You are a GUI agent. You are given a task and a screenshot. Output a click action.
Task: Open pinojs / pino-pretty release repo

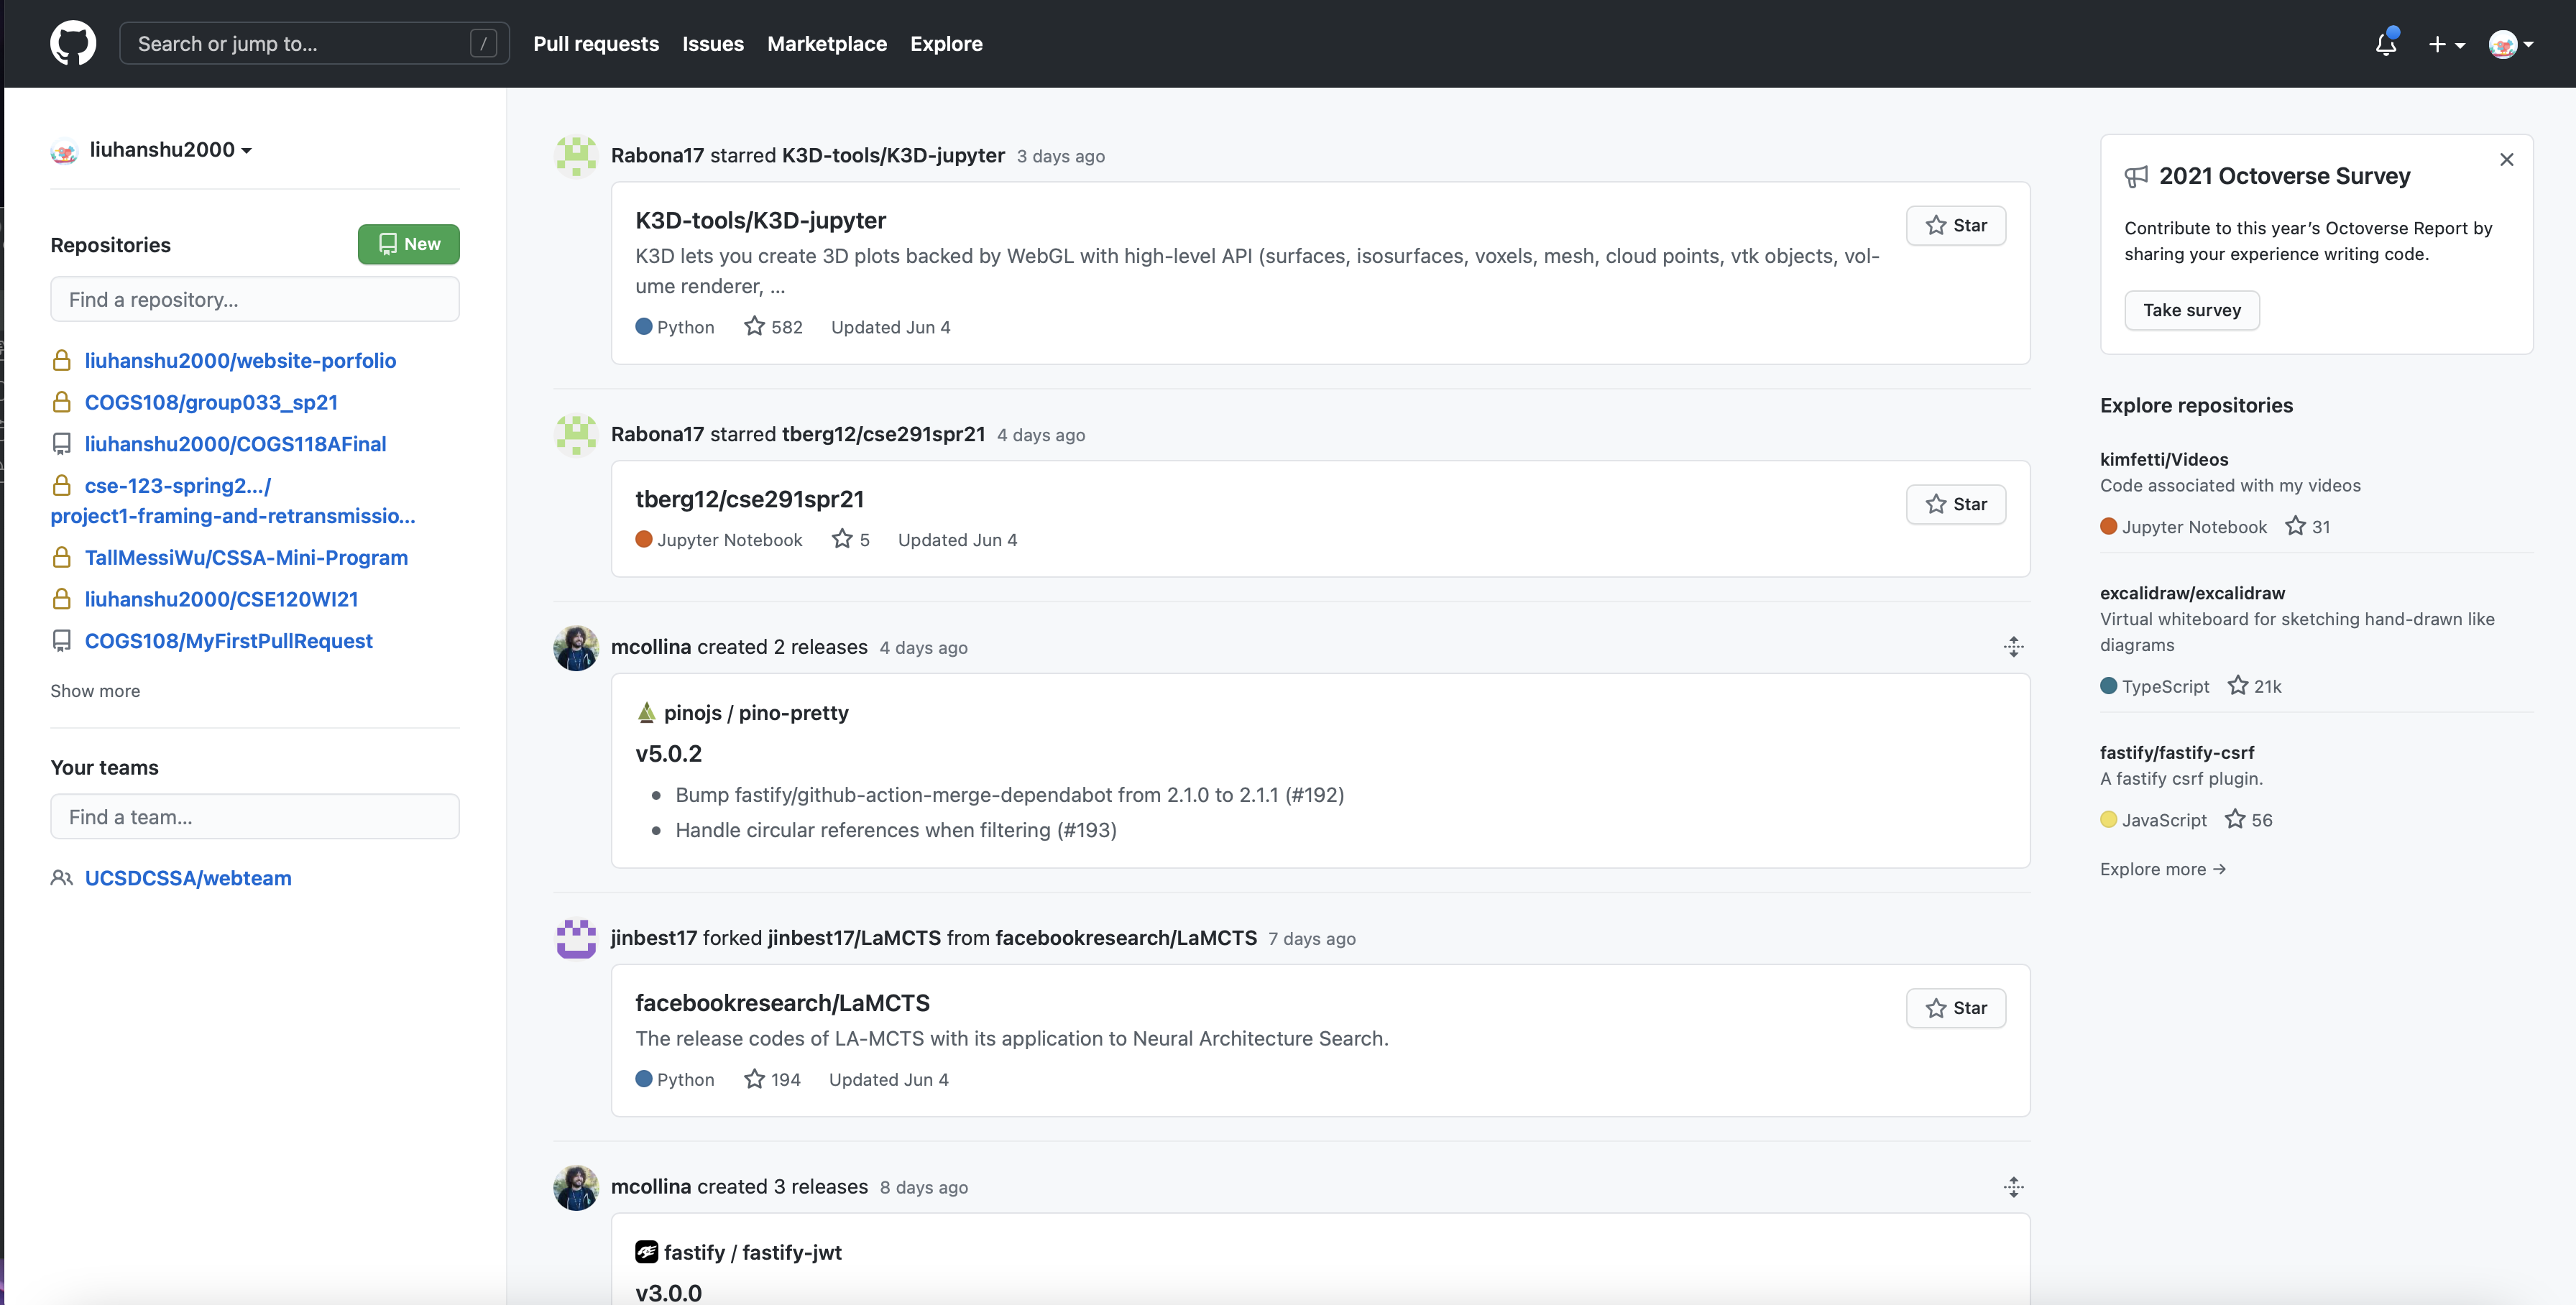coord(756,713)
